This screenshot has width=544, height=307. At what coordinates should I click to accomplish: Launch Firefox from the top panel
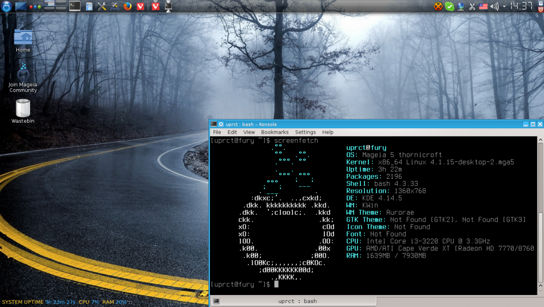tap(127, 6)
